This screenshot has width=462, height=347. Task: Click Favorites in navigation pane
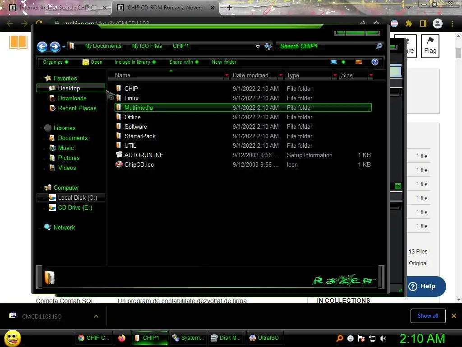pyautogui.click(x=65, y=78)
